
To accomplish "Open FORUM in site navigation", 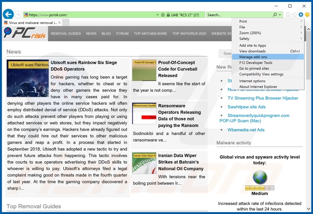I will point(122,34).
